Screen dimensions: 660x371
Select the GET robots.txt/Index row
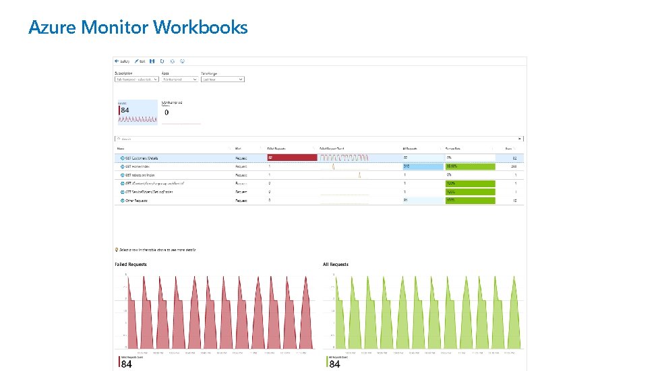point(319,175)
